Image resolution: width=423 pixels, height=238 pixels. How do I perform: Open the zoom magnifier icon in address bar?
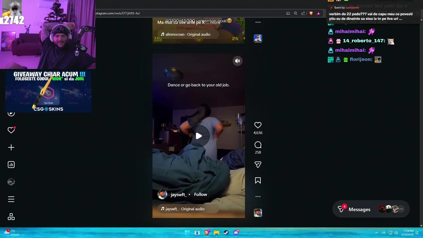click(x=295, y=13)
